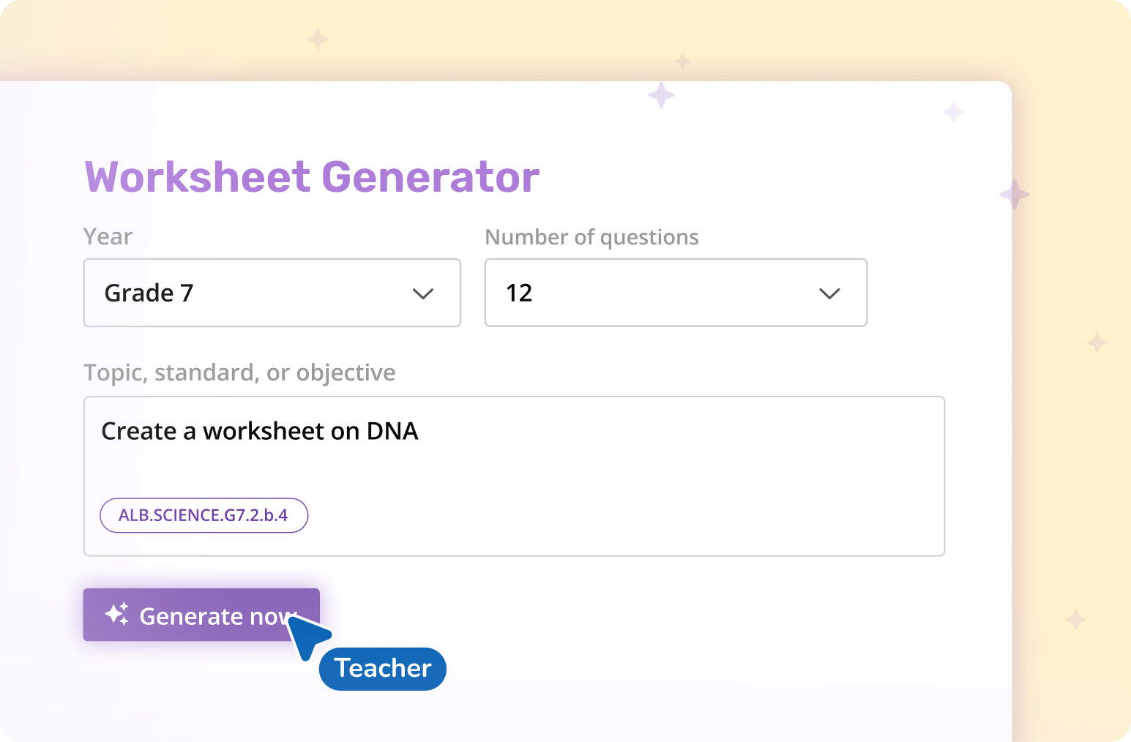Expand the Number of questions selector
The image size is (1131, 742).
[x=673, y=293]
